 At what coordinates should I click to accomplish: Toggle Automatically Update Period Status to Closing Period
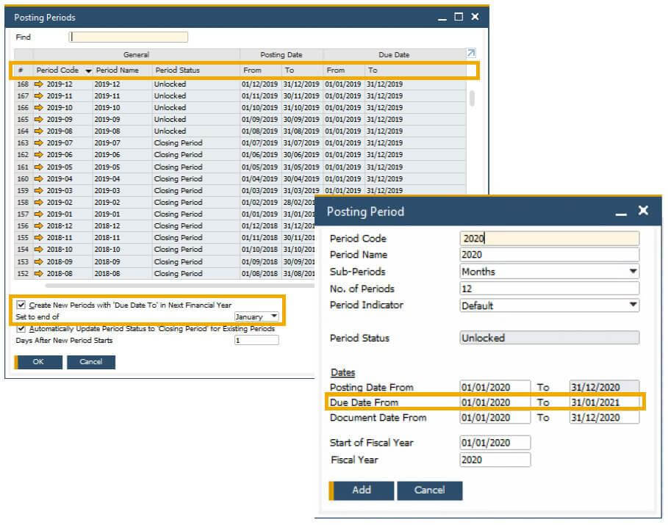[22, 328]
